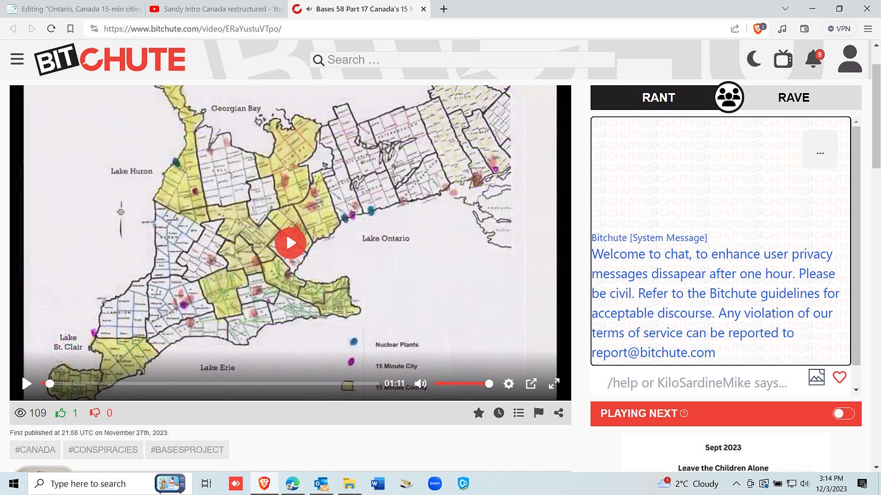Enter fullscreen mode on the video
881x495 pixels.
(554, 383)
